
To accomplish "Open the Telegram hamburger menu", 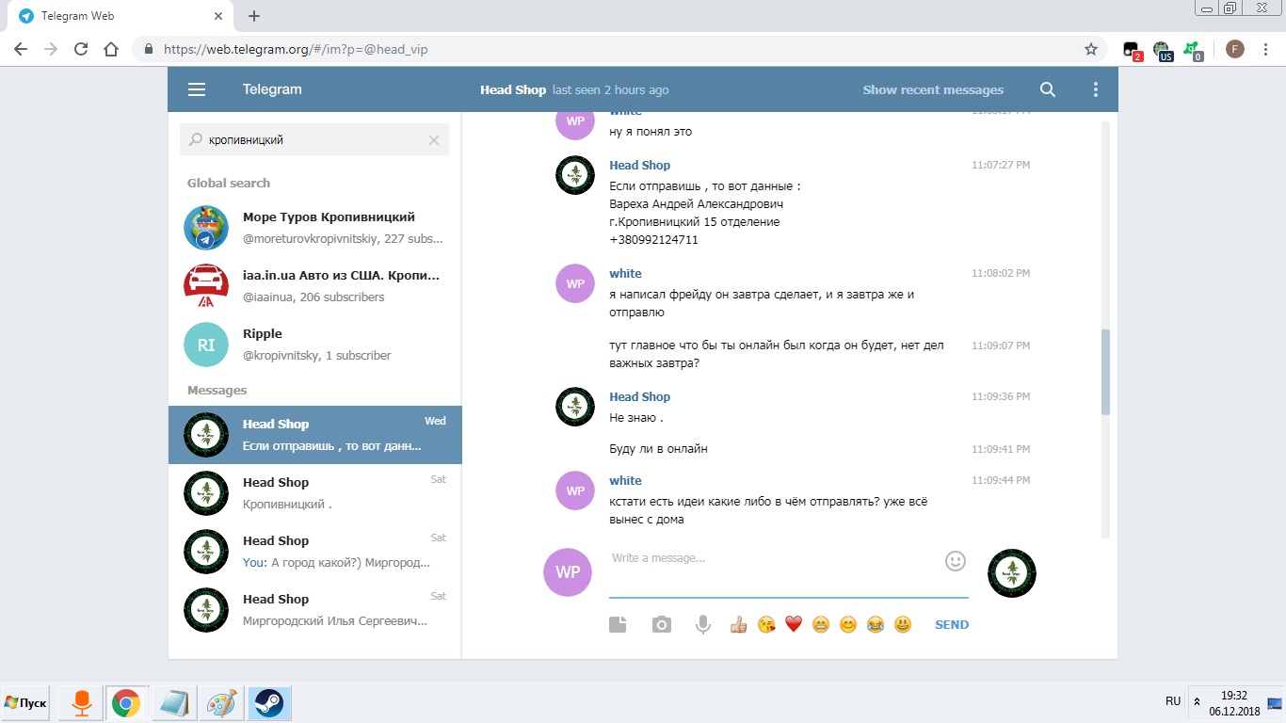I will tap(197, 89).
